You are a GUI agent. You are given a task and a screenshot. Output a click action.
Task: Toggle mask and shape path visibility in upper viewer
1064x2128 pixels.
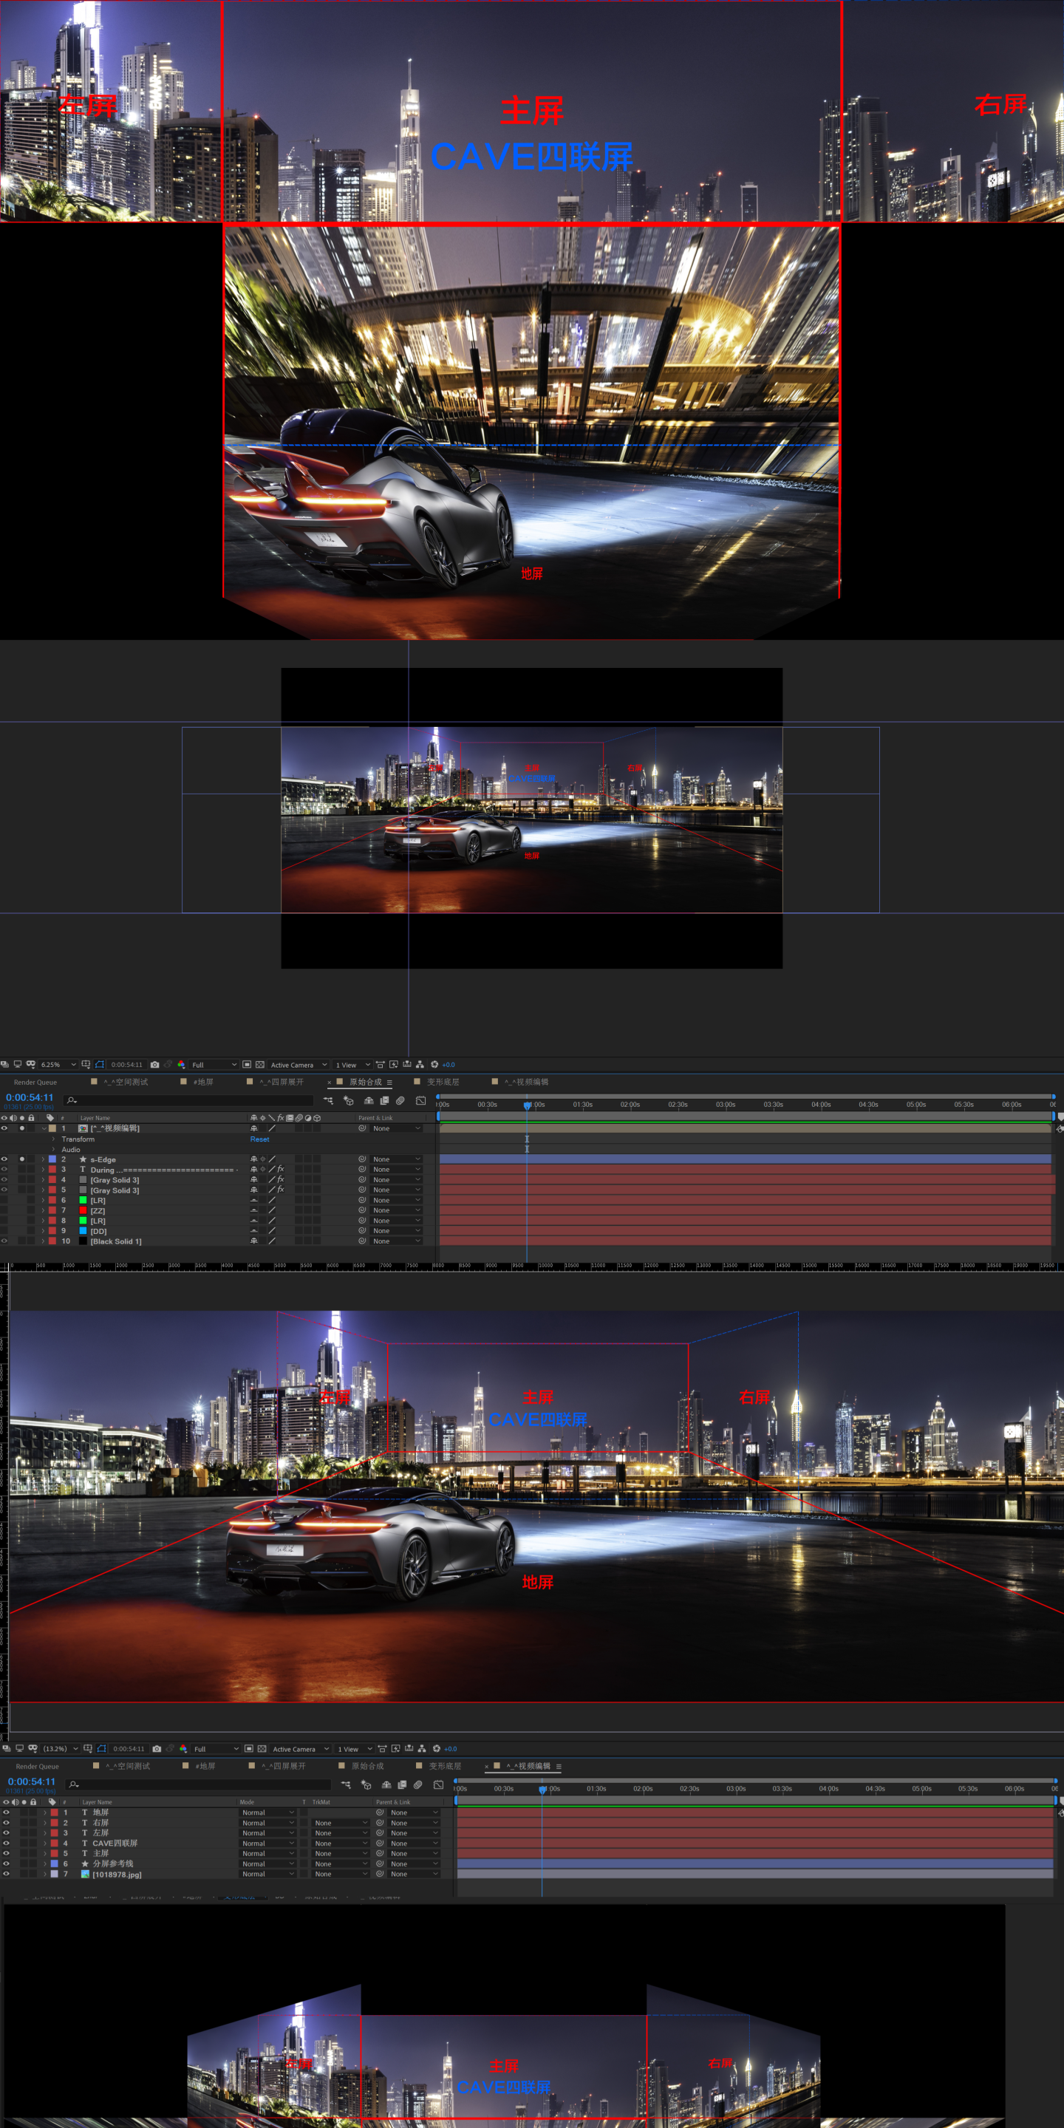[99, 1065]
